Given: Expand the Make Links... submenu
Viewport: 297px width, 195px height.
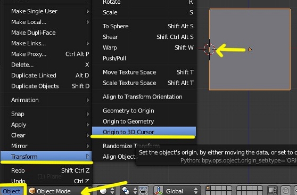Looking at the screenshot, I should [x=46, y=43].
